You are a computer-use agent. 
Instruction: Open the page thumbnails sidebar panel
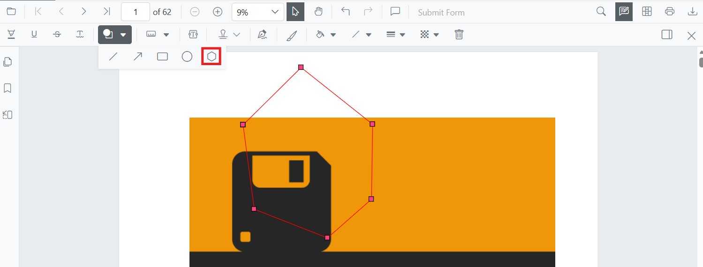8,62
